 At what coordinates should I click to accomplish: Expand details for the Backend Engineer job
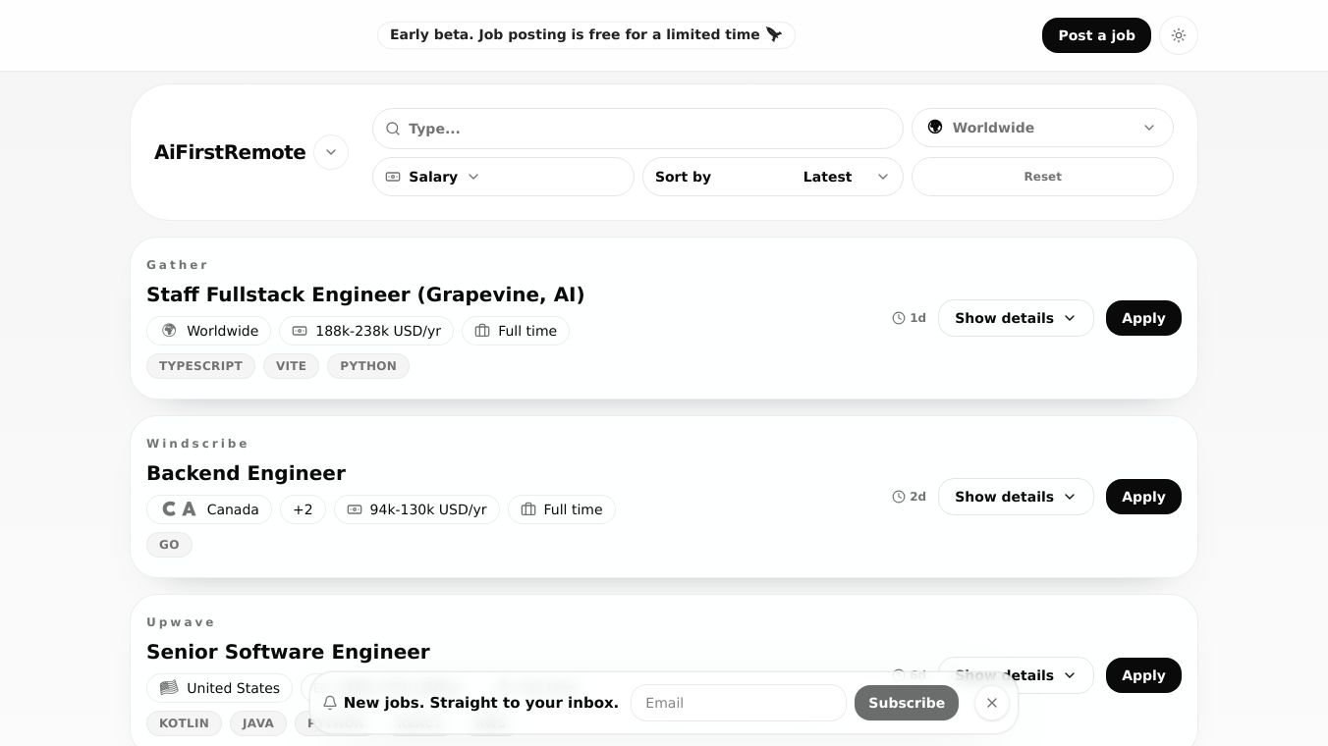[1015, 497]
